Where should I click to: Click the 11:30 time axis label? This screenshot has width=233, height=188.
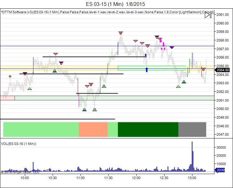[x=108, y=178]
